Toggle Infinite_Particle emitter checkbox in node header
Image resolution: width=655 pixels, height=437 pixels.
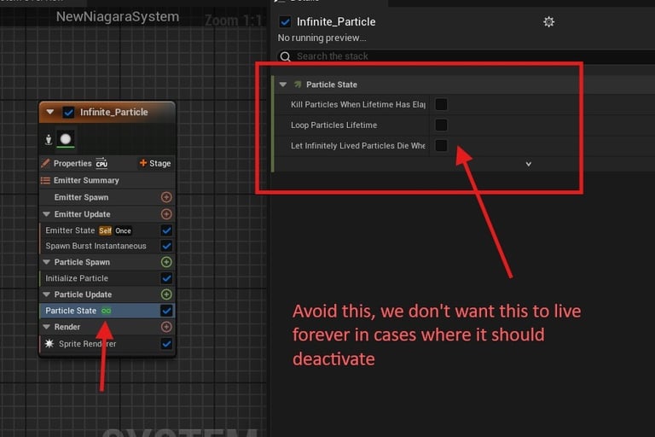(68, 112)
